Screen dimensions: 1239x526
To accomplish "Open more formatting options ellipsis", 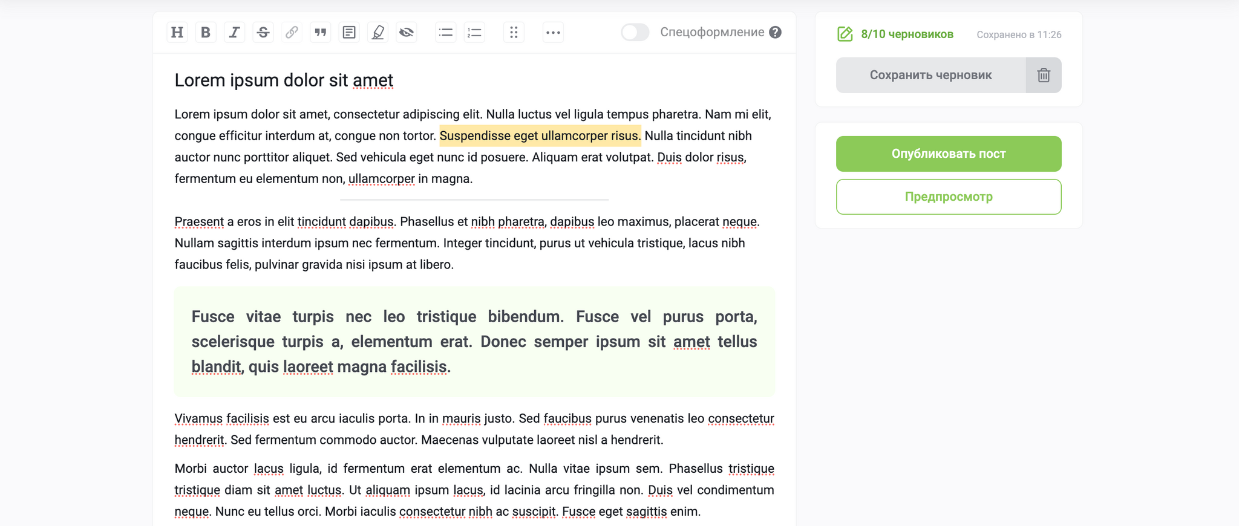I will pyautogui.click(x=553, y=33).
